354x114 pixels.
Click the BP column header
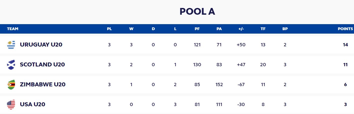[285, 29]
